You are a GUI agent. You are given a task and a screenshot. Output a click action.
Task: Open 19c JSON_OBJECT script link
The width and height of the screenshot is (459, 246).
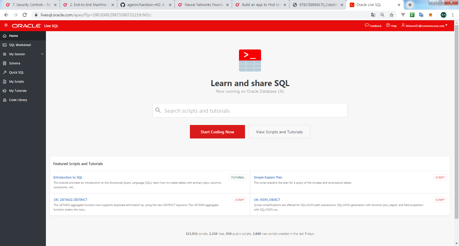coord(267,200)
